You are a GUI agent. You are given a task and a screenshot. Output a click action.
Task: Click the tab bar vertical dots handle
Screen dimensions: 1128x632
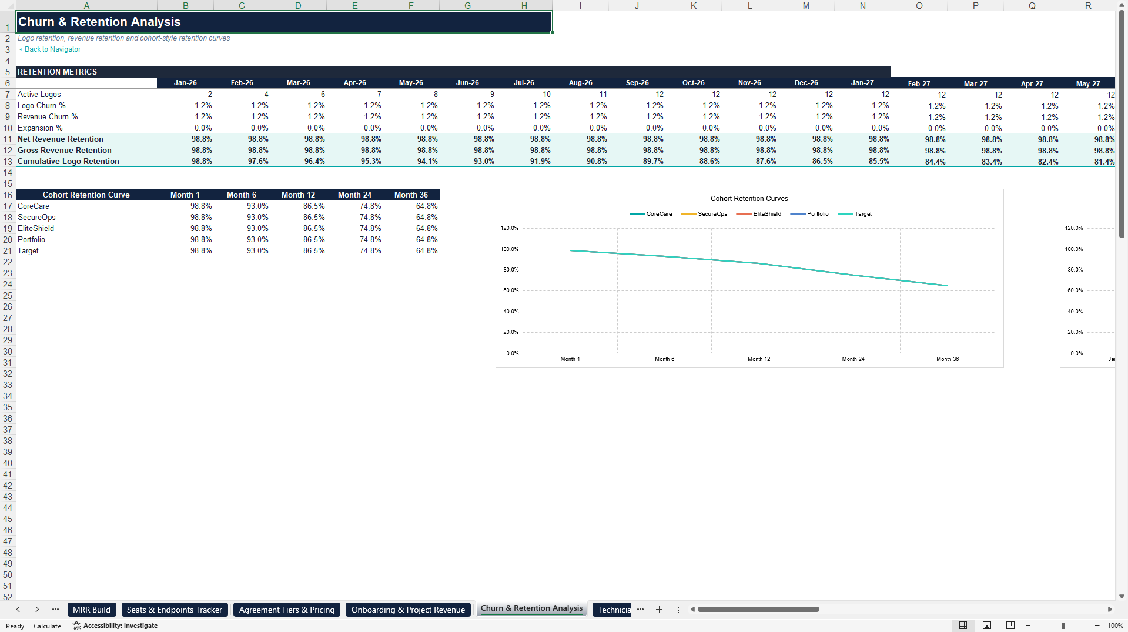pyautogui.click(x=678, y=610)
